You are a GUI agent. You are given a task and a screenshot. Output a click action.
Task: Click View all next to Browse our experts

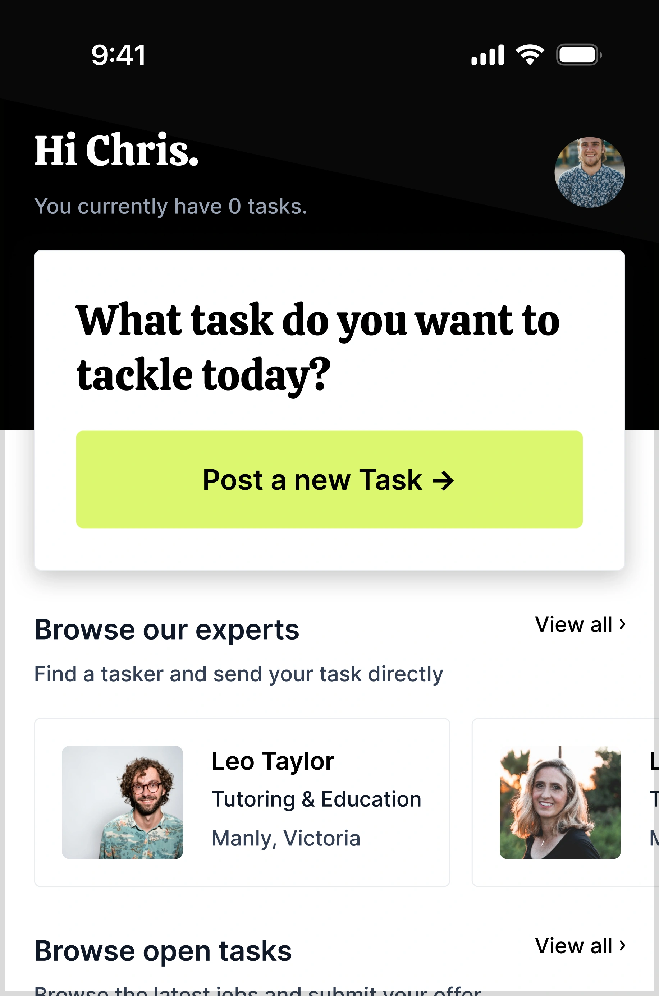(573, 624)
